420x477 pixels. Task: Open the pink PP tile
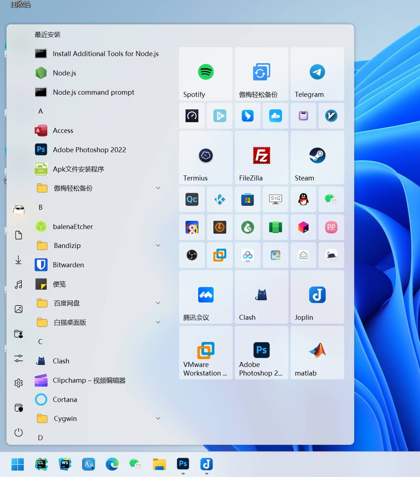click(331, 227)
